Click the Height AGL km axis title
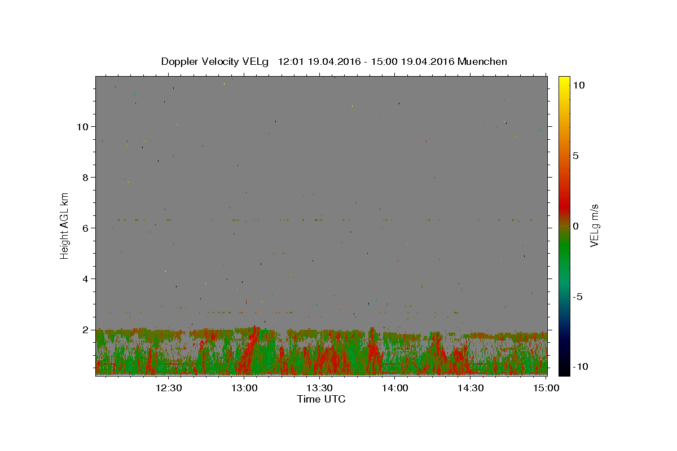 [x=65, y=225]
